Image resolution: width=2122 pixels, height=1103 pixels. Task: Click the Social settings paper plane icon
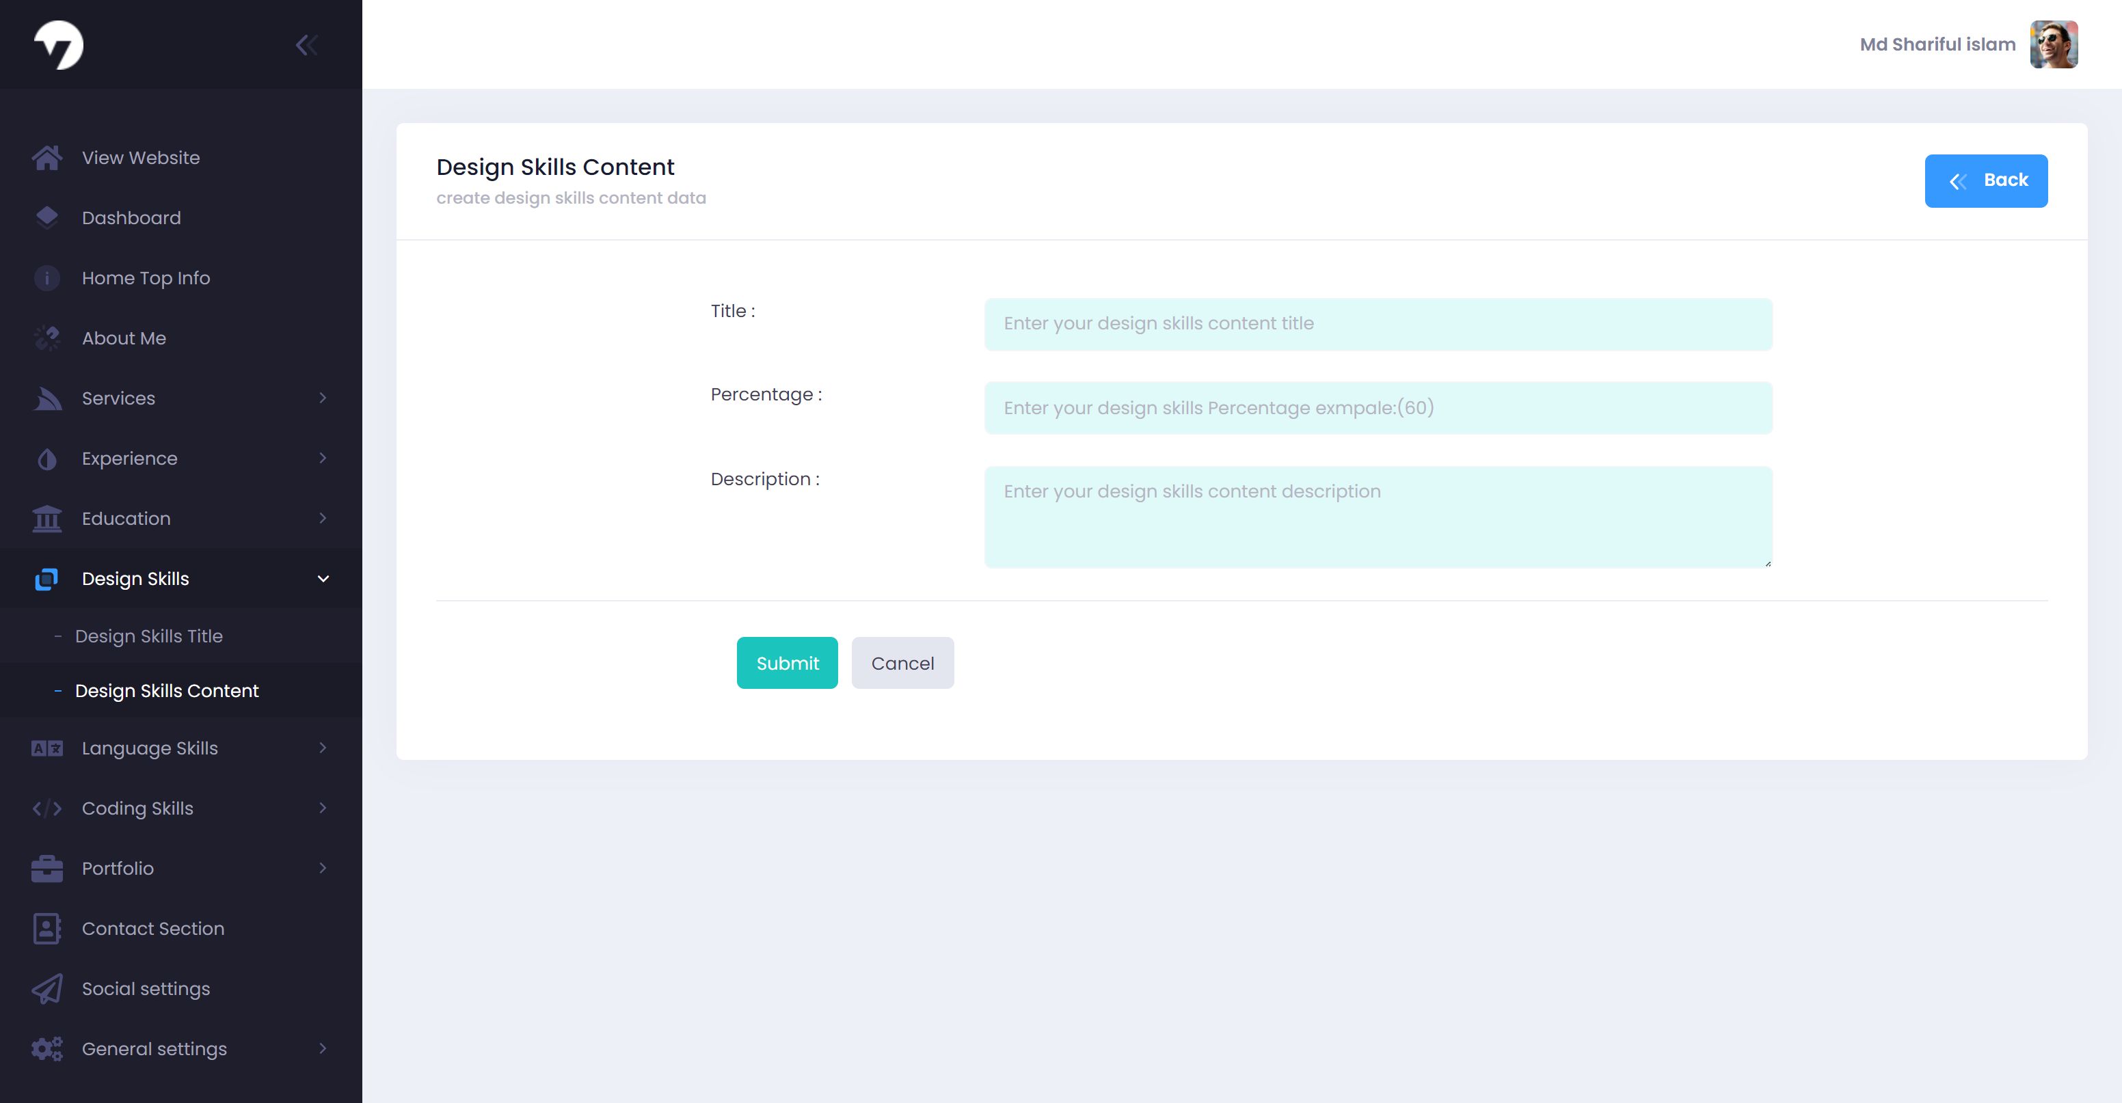(x=47, y=988)
